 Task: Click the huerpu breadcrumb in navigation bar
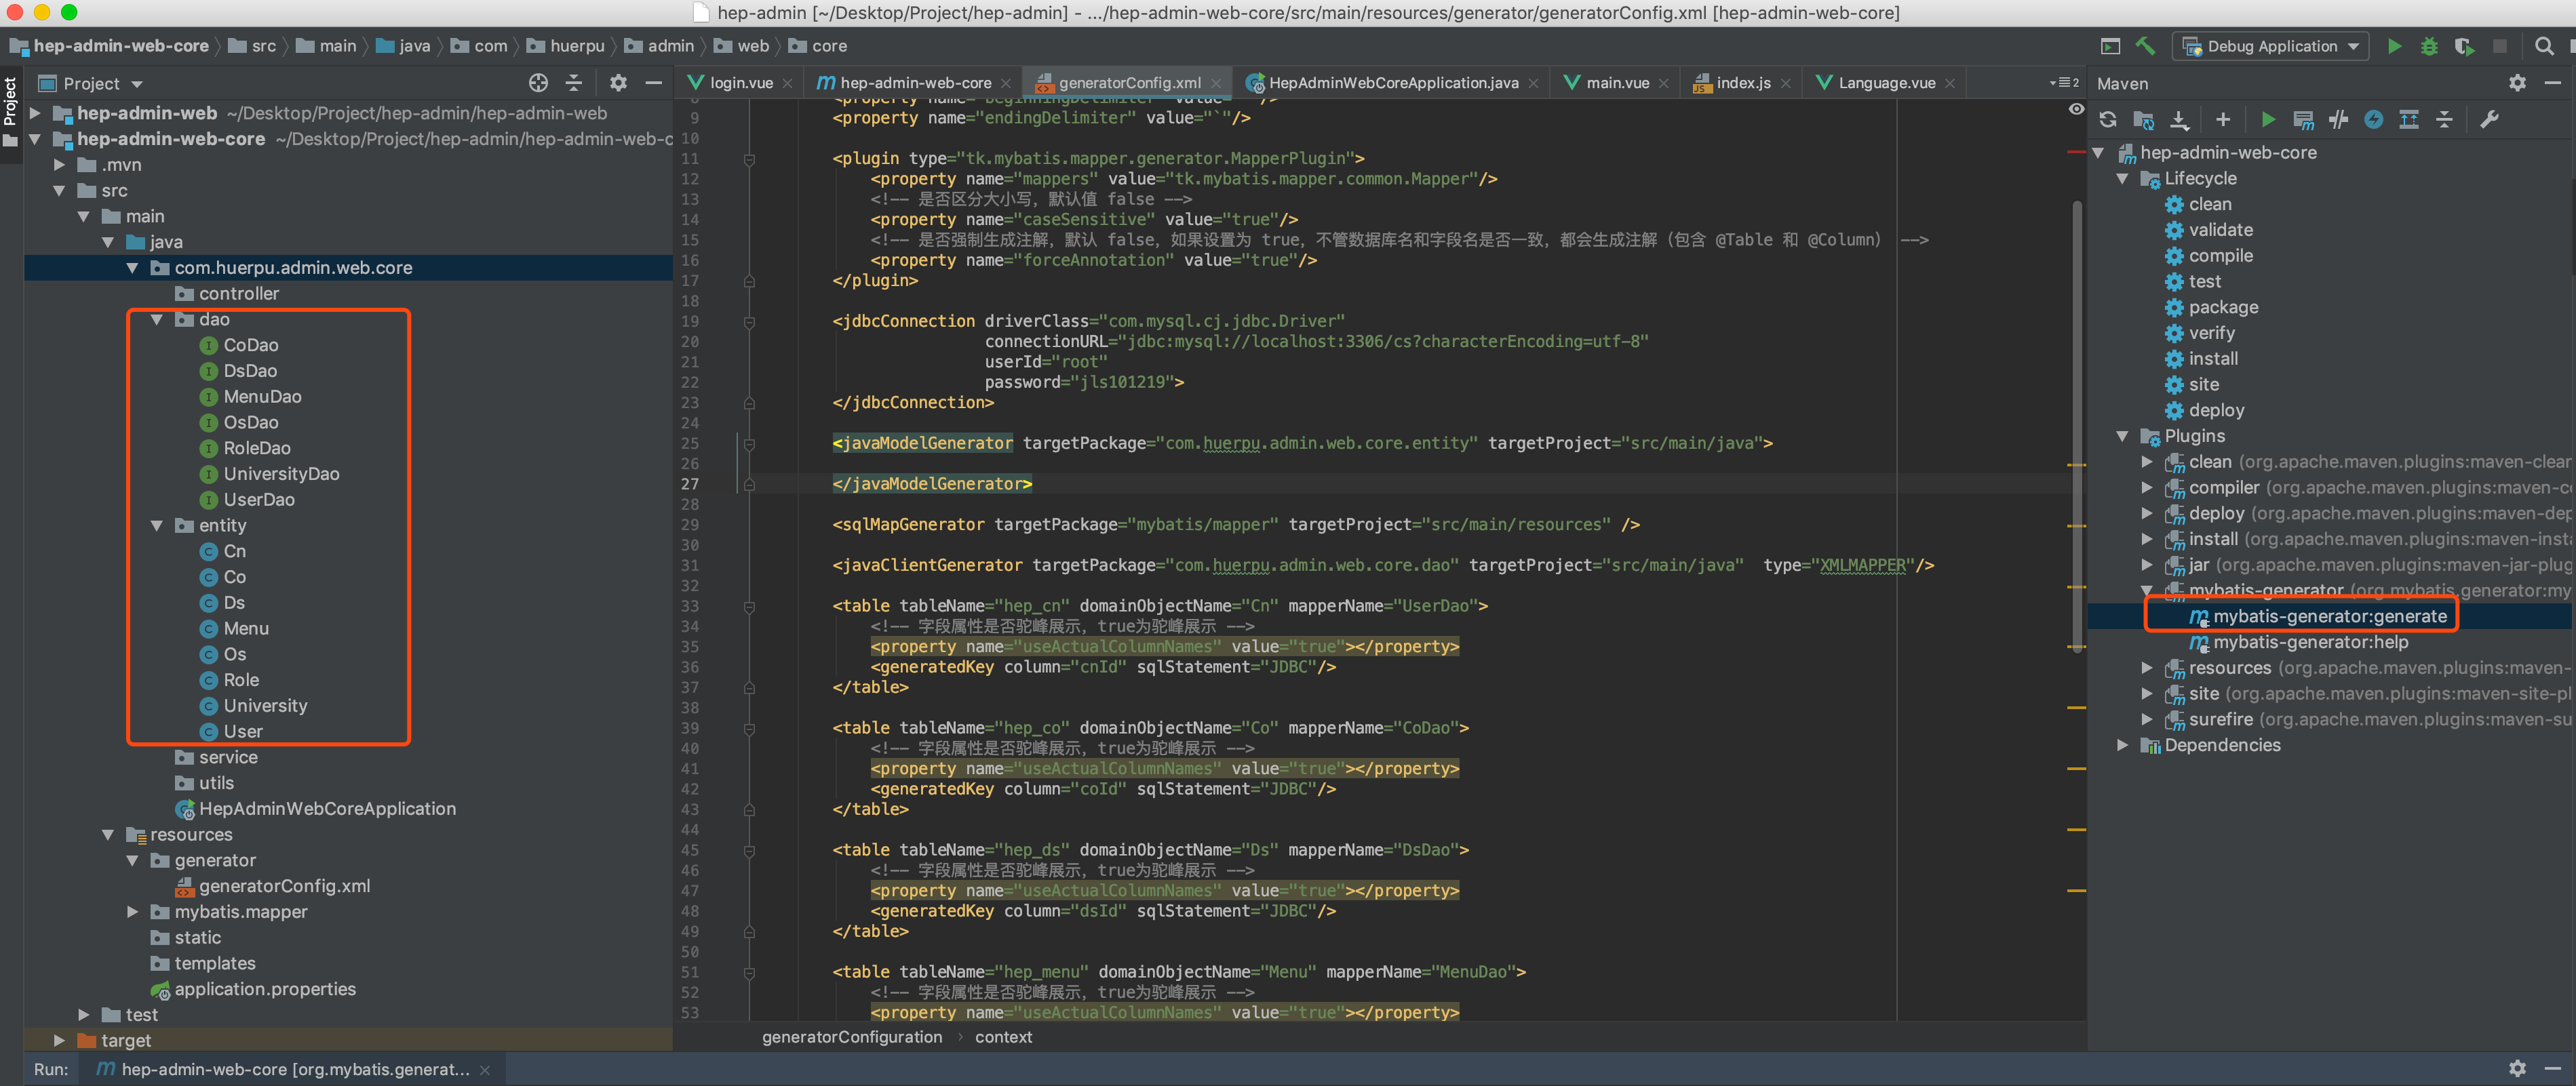tap(577, 46)
